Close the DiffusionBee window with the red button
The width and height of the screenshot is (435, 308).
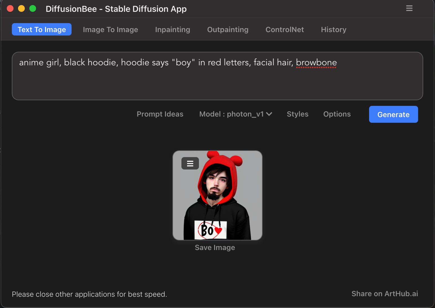point(10,8)
